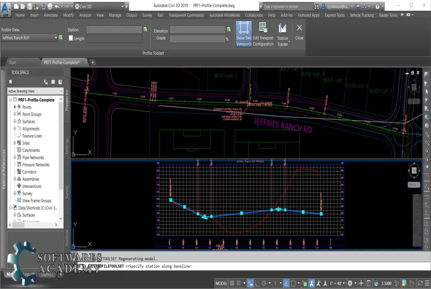Screen dimensions: 431x289
Task: Click the status bar customization menu icon
Action: coord(427,283)
